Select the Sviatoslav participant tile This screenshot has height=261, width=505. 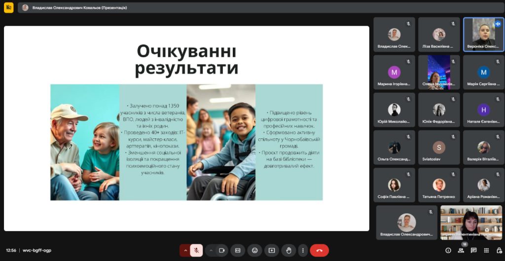click(438, 147)
